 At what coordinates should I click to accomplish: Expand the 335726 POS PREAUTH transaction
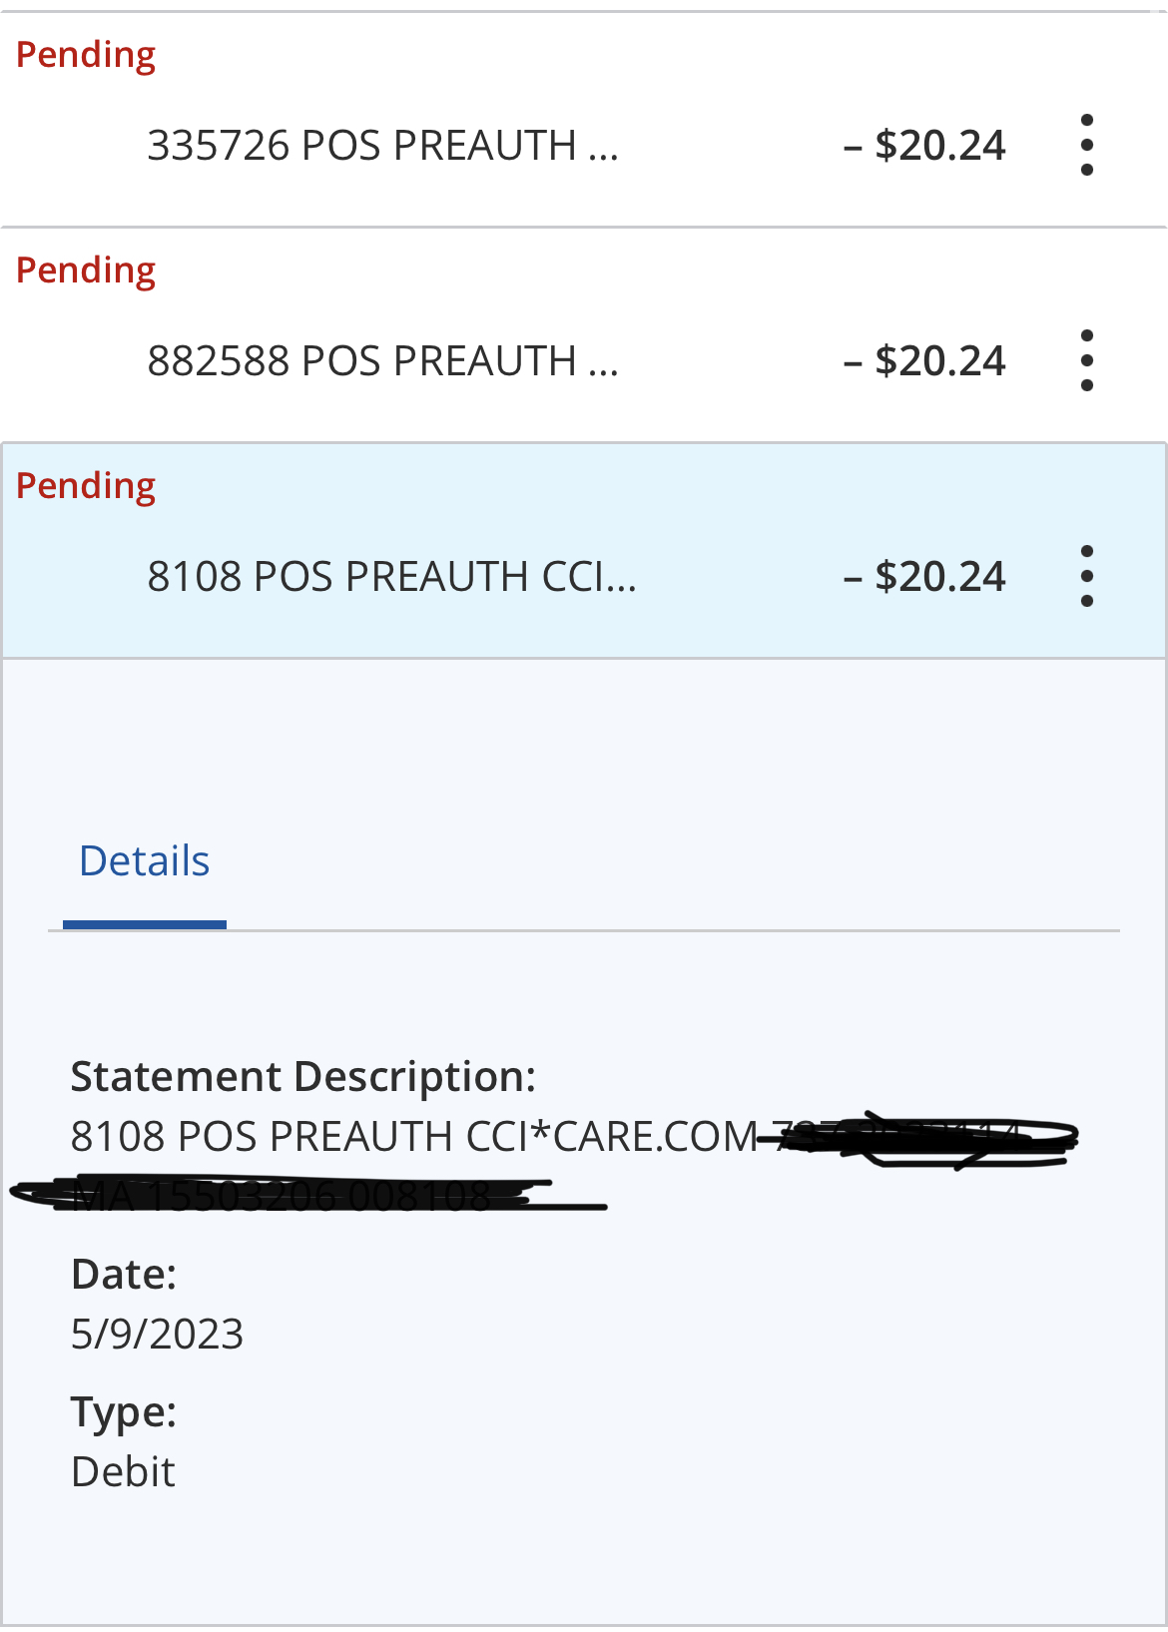point(382,146)
